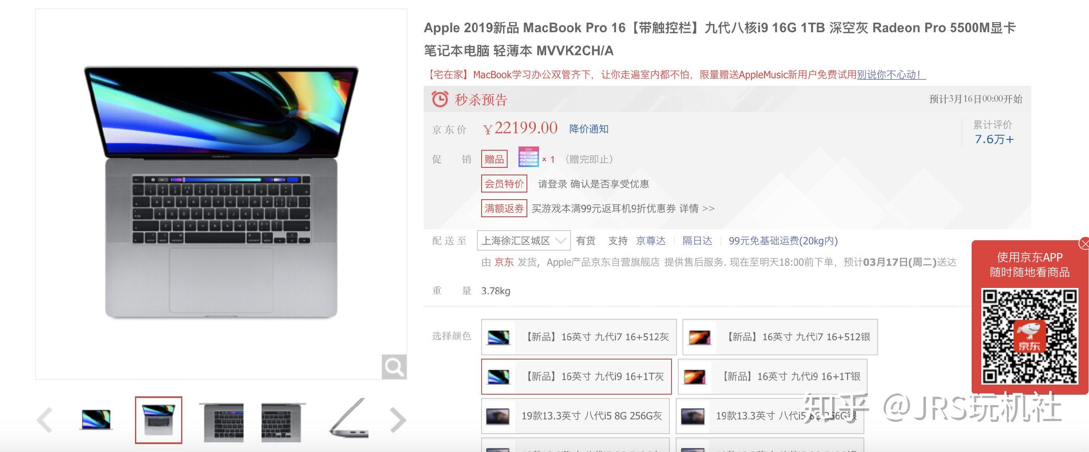
Task: Click the magnifier zoom icon on product image
Action: [x=394, y=367]
